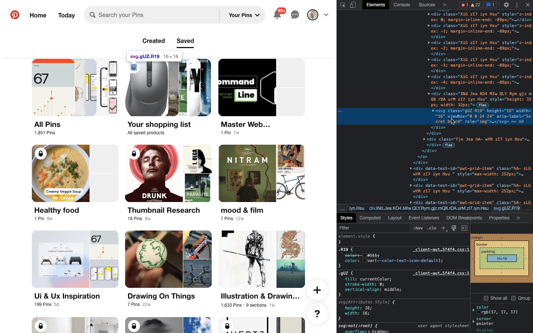
Task: Open the DevTools three-dot customize menu
Action: [517, 5]
